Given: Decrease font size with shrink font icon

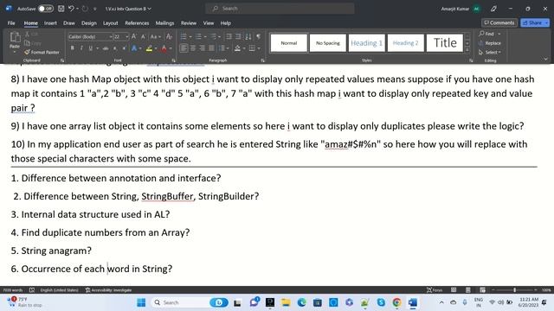Looking at the screenshot, I should 143,36.
